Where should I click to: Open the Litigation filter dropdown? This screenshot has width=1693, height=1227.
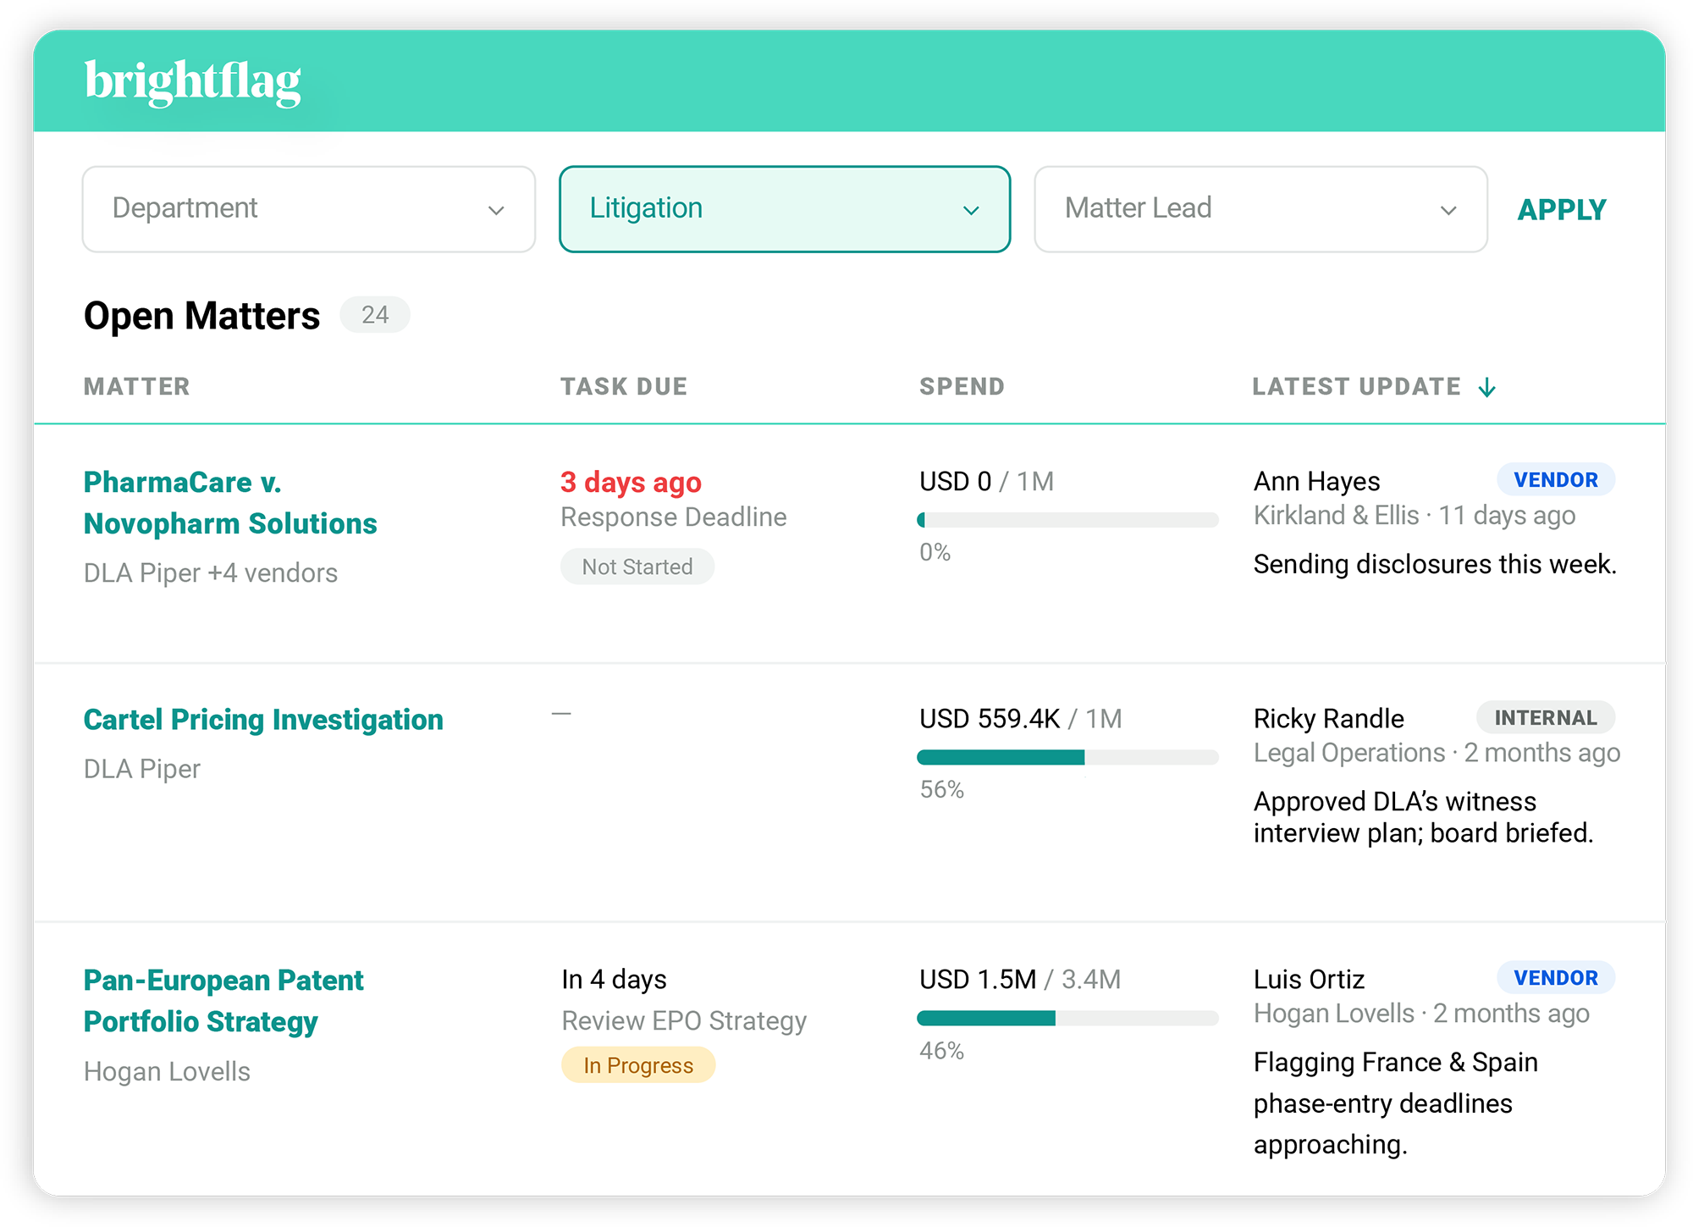point(785,209)
